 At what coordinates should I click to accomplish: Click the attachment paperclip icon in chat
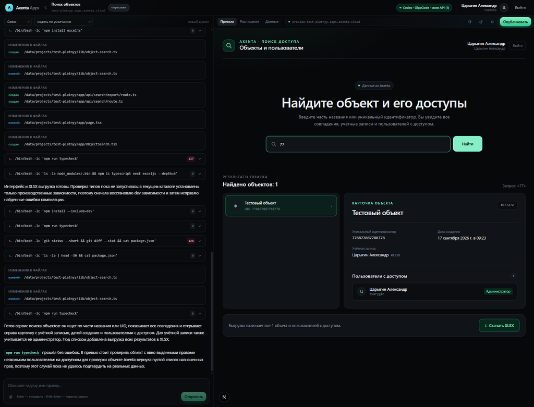tap(10, 397)
